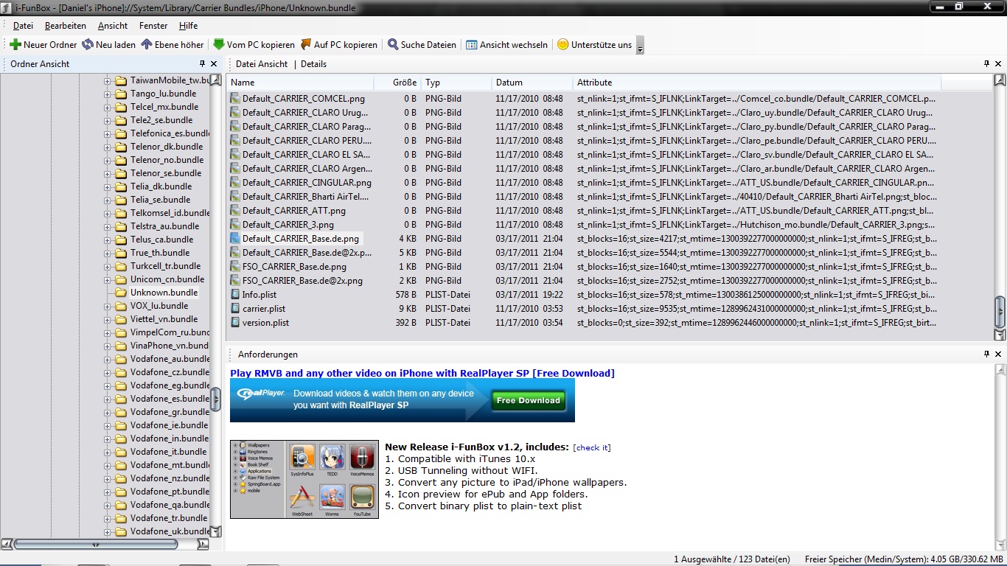Click the Neu laden refresh button
Screen dimensions: 1007x566
coord(108,44)
